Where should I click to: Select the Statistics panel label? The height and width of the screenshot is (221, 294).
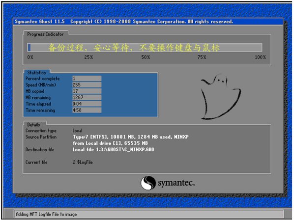(x=36, y=73)
